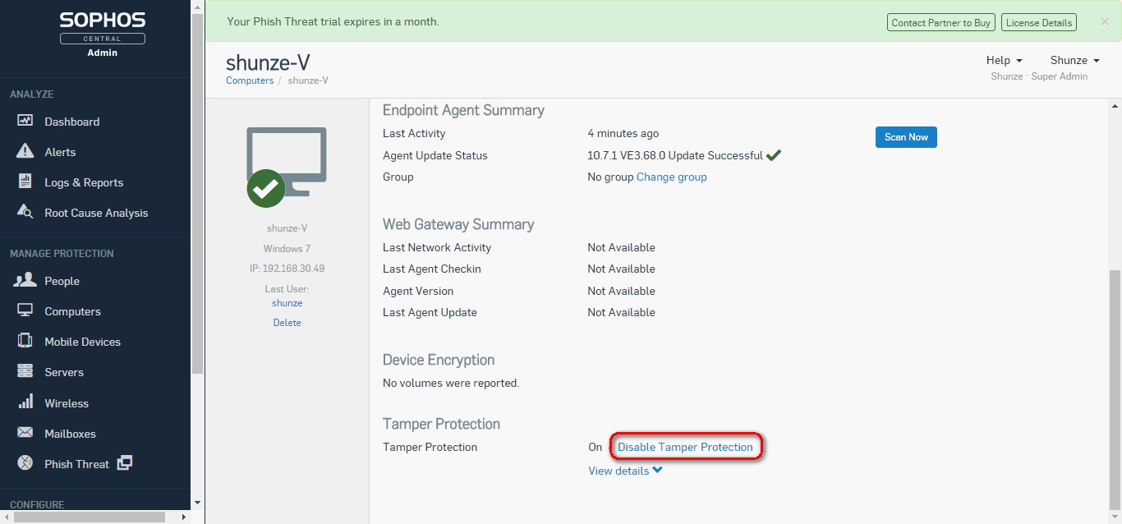Dismiss the Phish Threat trial banner
The height and width of the screenshot is (524, 1122).
pyautogui.click(x=1105, y=22)
